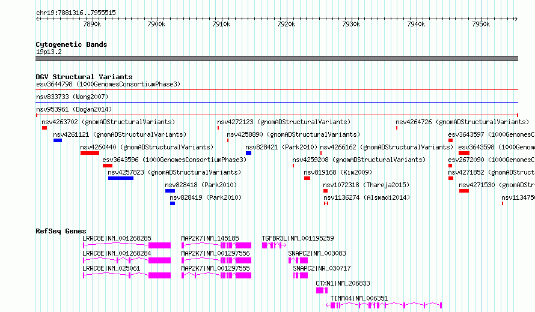Open nsv4257823 gnomAD variant label

[174, 172]
